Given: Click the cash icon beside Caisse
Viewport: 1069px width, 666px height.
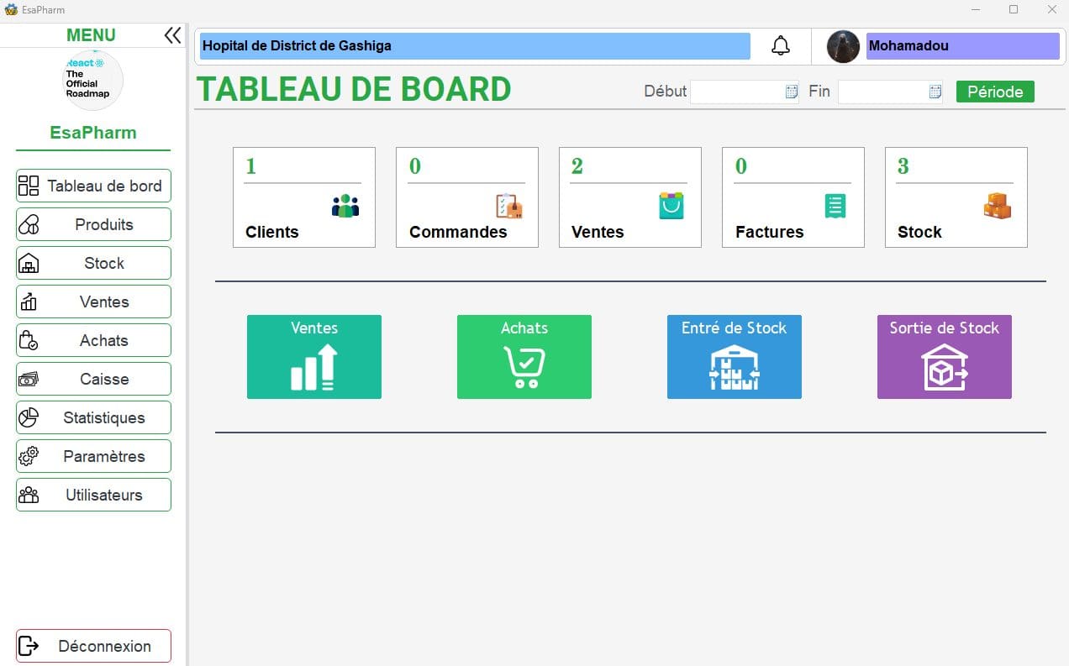Looking at the screenshot, I should [x=29, y=379].
